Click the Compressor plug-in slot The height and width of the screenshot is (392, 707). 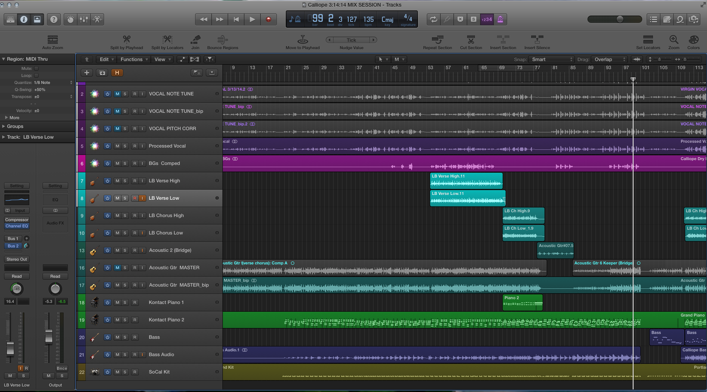17,220
